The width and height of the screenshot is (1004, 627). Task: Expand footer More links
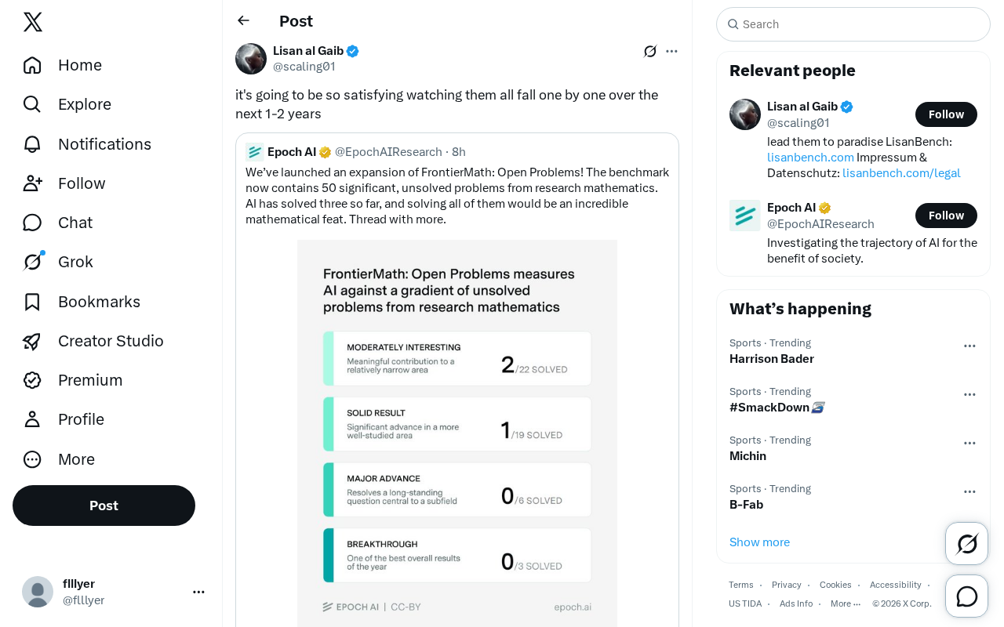846,603
